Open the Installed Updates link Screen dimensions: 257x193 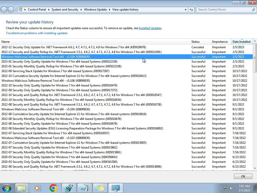(150, 28)
